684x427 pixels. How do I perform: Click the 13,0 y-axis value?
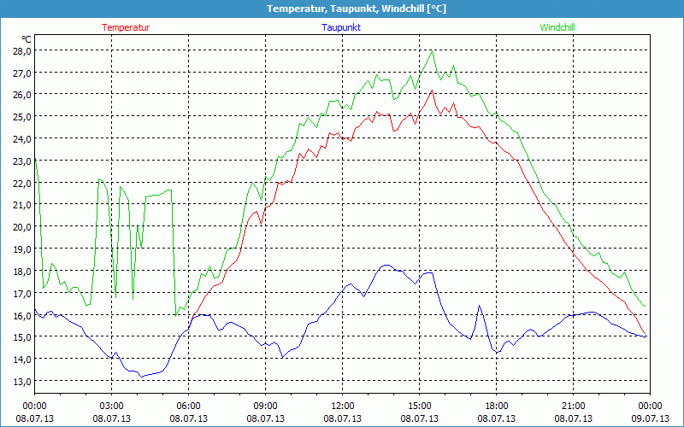(23, 382)
